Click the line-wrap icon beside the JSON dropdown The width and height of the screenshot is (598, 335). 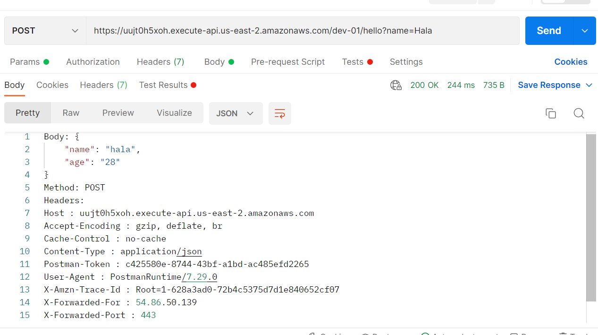(x=279, y=113)
